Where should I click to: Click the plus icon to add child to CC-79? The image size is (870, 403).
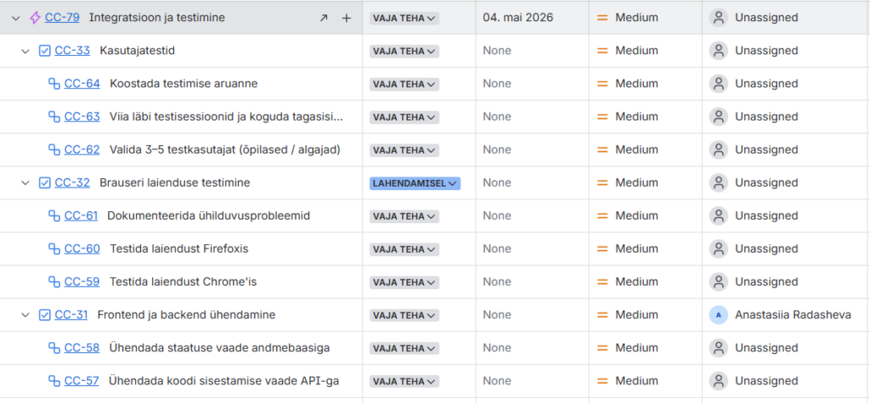(x=346, y=18)
